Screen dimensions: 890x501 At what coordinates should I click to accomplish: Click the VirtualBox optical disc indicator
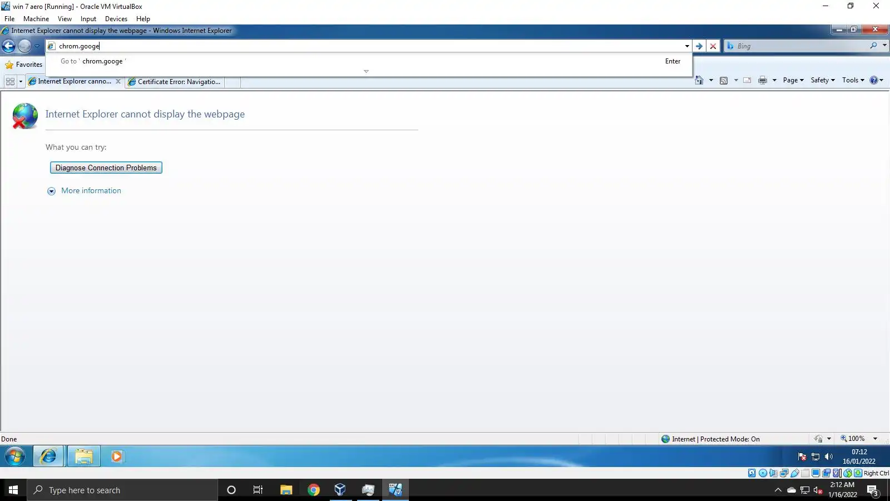tap(763, 473)
